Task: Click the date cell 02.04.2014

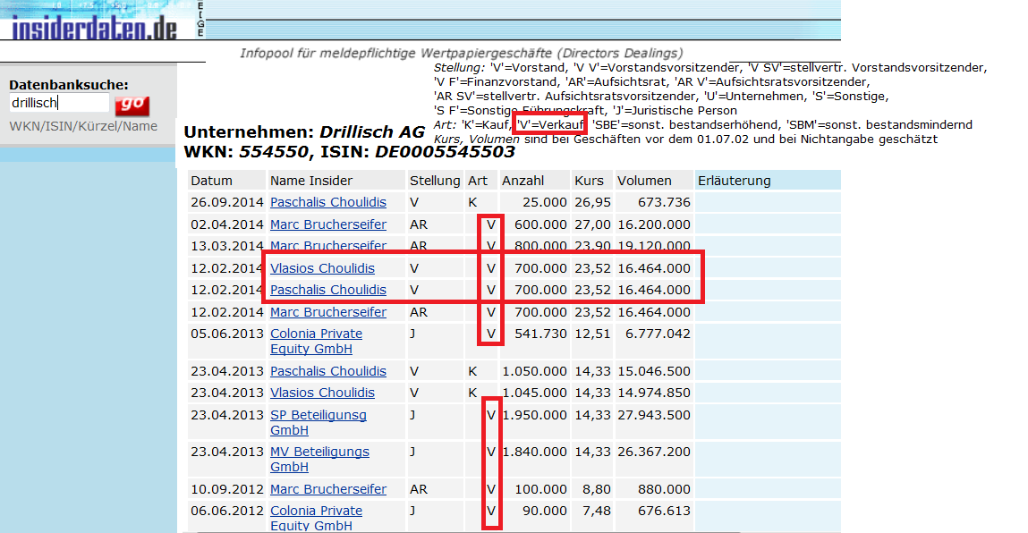Action: coord(227,224)
